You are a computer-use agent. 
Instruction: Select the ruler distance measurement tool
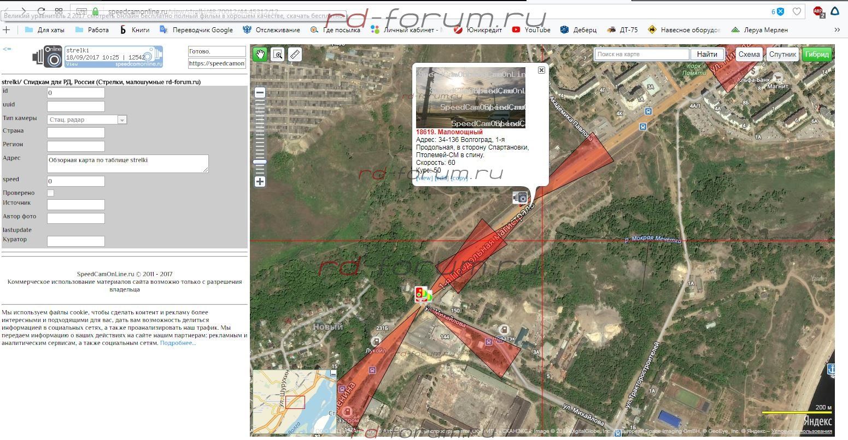295,54
